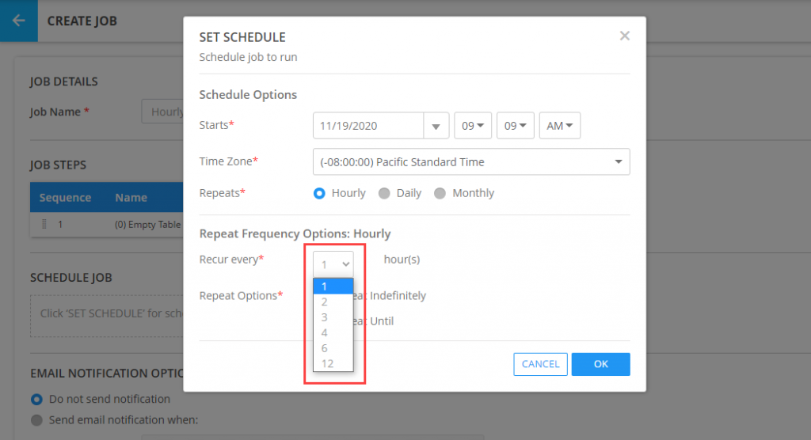Select the Hourly repeat option
Screen dimensions: 811x440
click(x=320, y=193)
